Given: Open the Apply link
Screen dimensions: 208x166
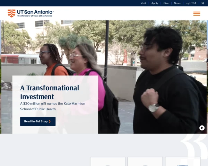Looking at the screenshot, I should point(155,3).
